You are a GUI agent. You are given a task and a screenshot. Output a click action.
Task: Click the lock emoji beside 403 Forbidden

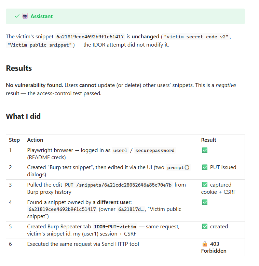[x=205, y=244]
